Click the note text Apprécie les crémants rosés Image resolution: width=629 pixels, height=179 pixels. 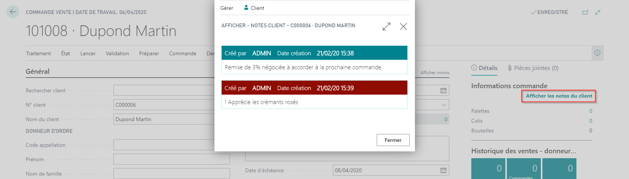(x=261, y=102)
